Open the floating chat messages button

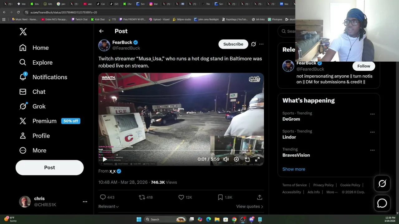[x=382, y=203]
